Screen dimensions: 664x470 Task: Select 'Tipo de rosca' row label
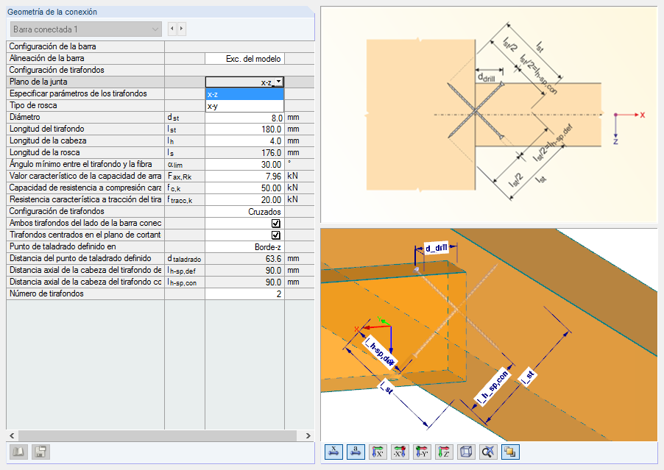click(x=33, y=106)
